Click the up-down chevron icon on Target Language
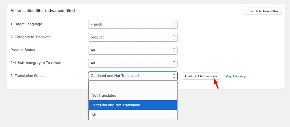 coord(174,25)
